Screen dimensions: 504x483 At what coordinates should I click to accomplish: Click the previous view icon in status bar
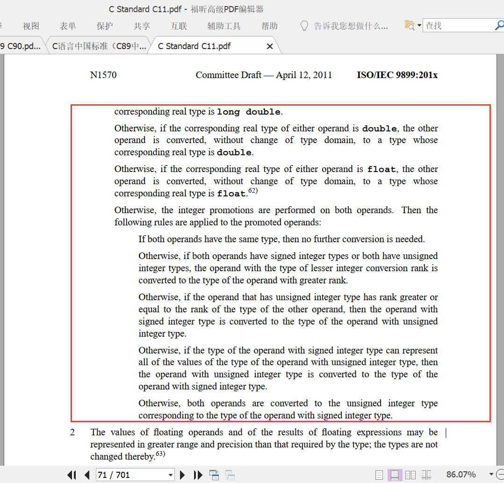point(214,475)
